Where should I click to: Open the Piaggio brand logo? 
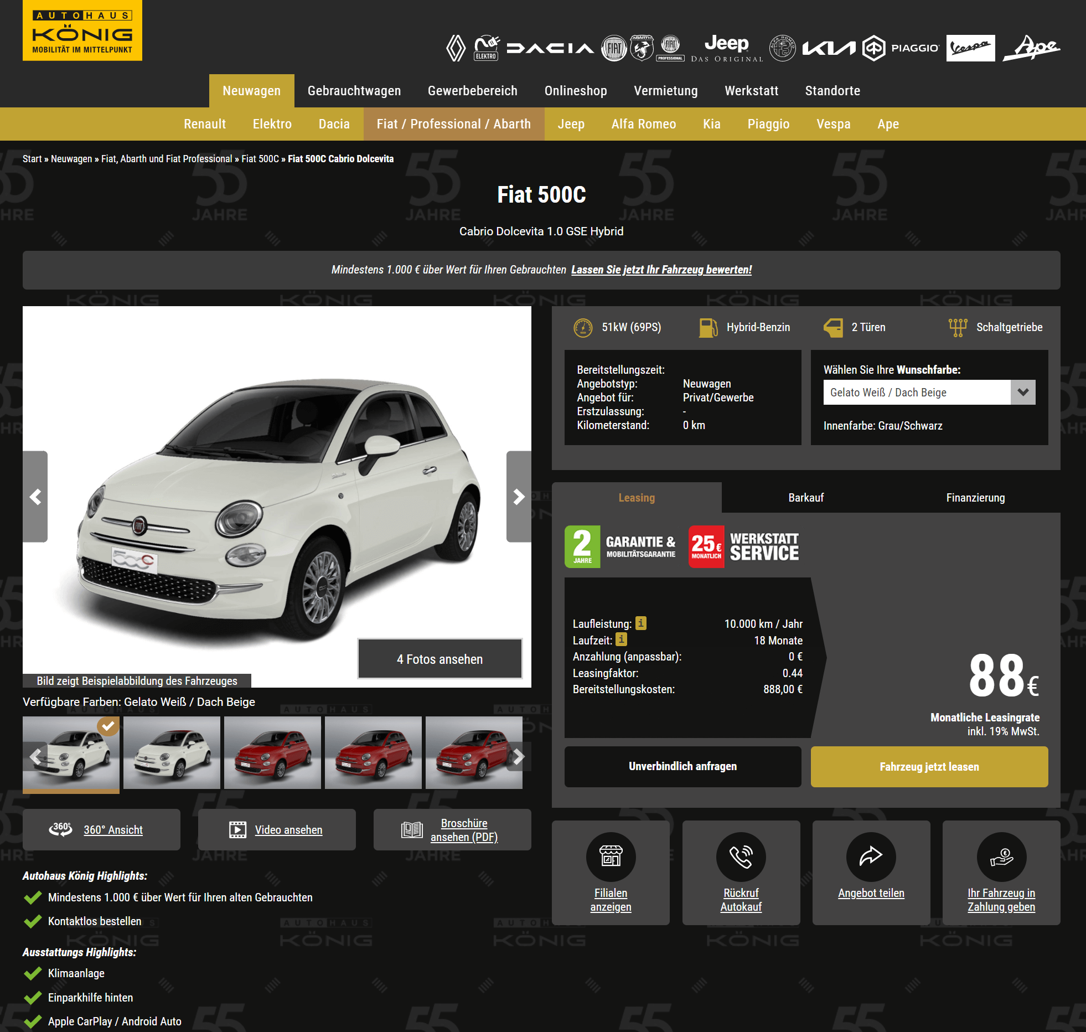coord(901,48)
